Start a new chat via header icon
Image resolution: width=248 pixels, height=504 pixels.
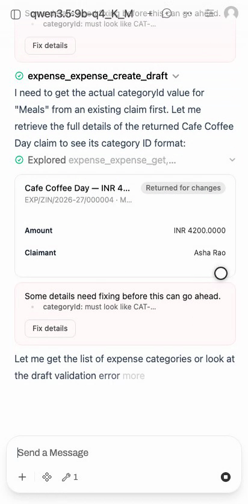(x=166, y=13)
